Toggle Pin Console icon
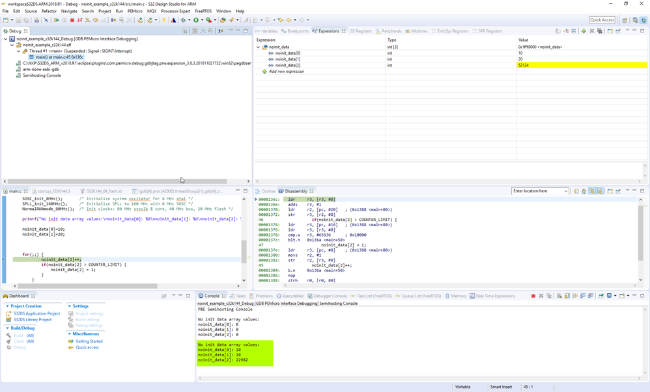Image resolution: width=650 pixels, height=392 pixels. (601, 296)
